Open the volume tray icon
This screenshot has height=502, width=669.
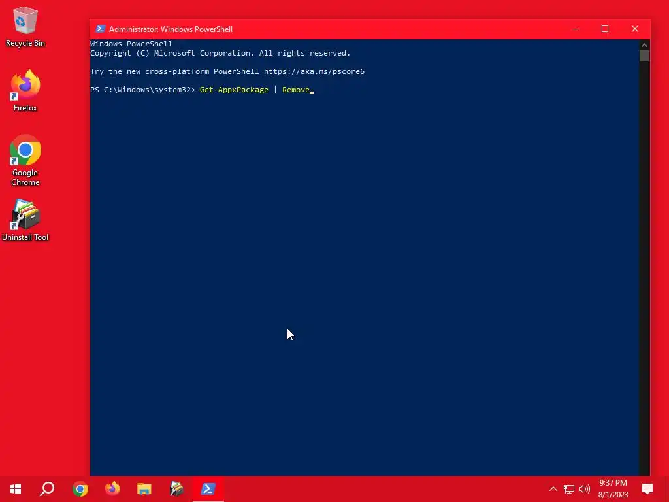[x=585, y=489]
